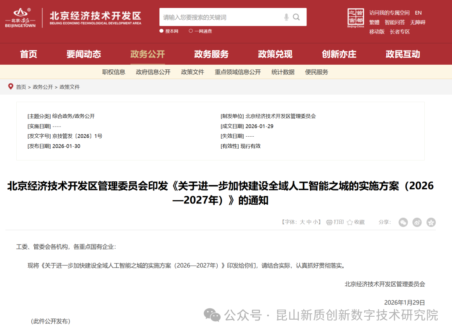
Task: Click the printer icon to print
Action: (x=329, y=222)
